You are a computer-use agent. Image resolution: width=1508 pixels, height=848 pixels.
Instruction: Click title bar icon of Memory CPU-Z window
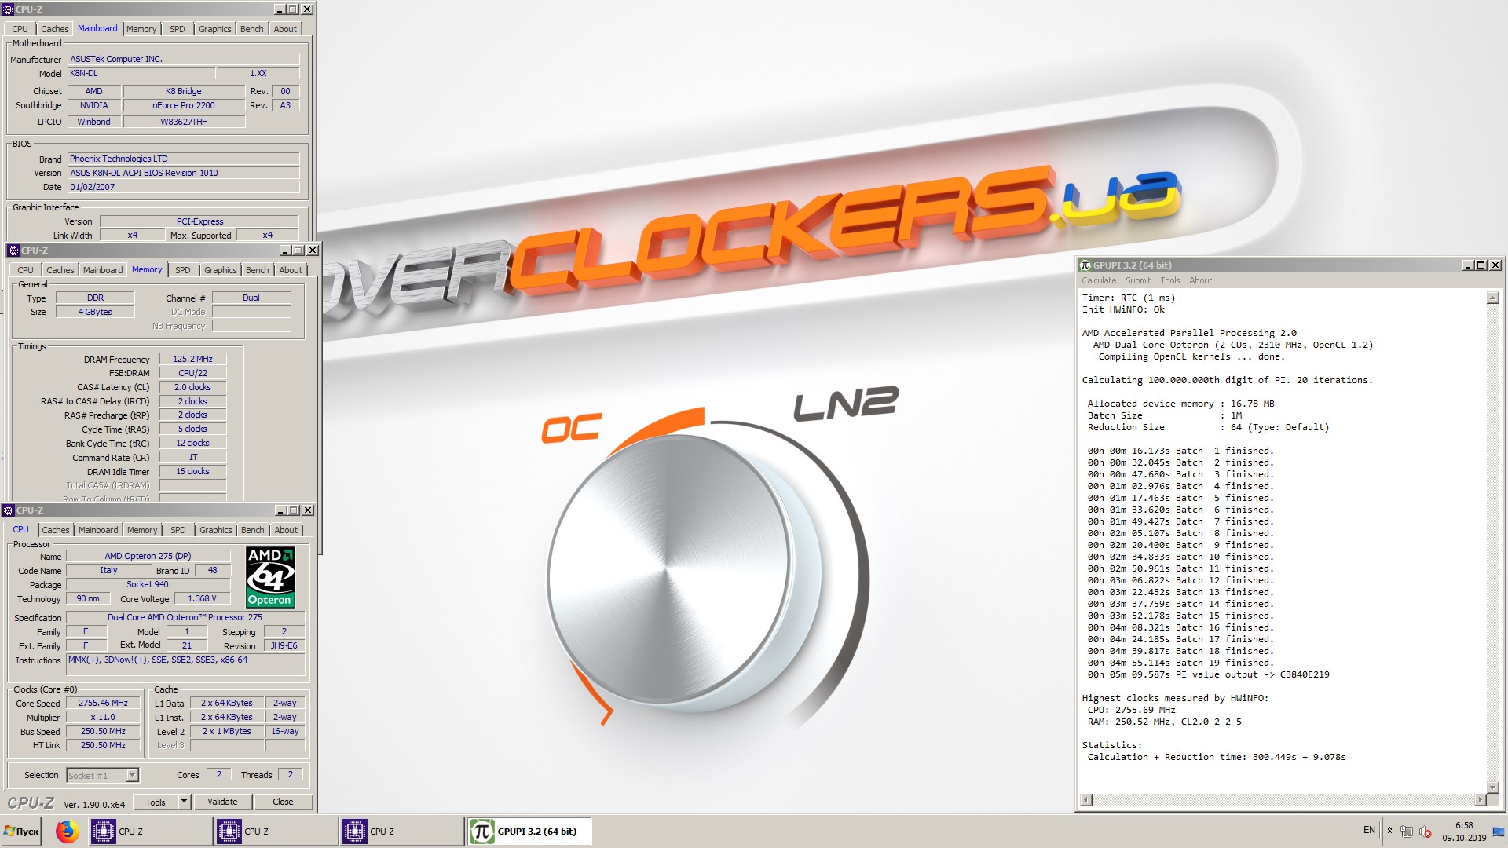pos(13,250)
